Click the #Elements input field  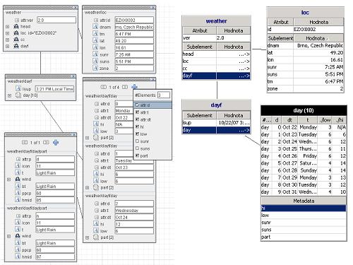pos(164,95)
